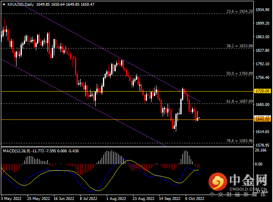Click the 1720.00 horizontal line price tag
Screen dimensions: 273x202
coord(262,91)
